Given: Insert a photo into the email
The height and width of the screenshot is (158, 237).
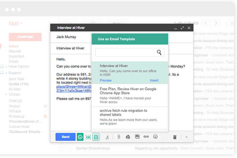Looking at the screenshot, I should 137,136.
